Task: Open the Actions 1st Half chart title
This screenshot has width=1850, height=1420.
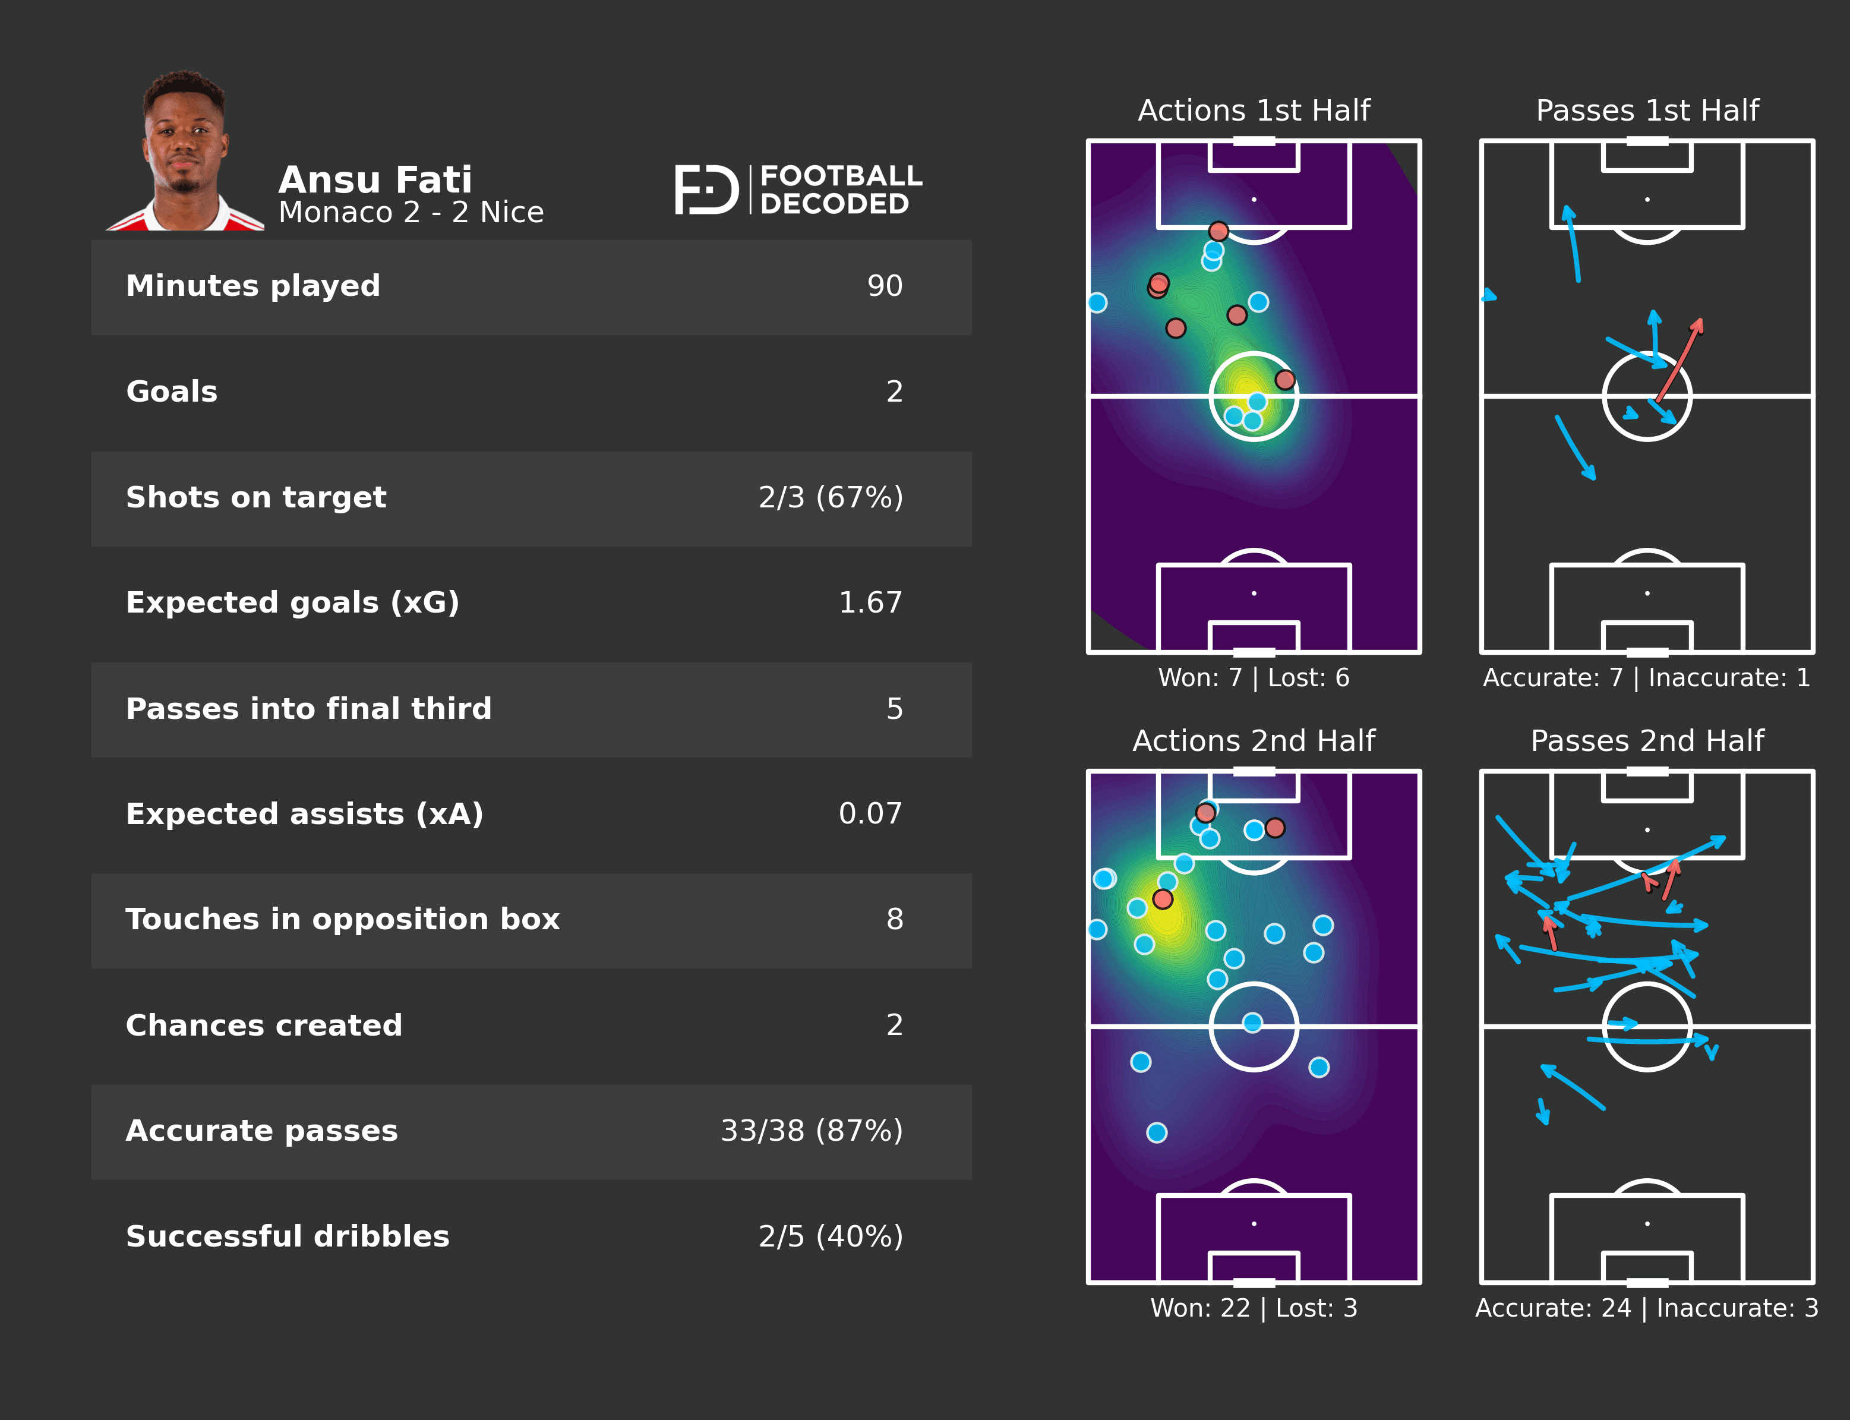Action: [1254, 111]
